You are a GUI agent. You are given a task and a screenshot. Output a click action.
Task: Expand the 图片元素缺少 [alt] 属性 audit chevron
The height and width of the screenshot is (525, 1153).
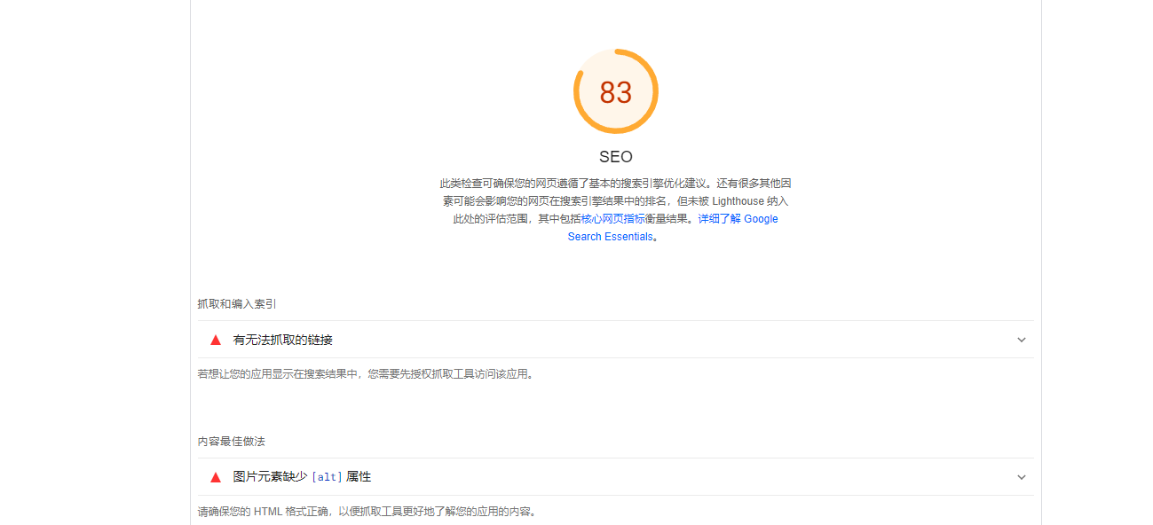pyautogui.click(x=1021, y=477)
